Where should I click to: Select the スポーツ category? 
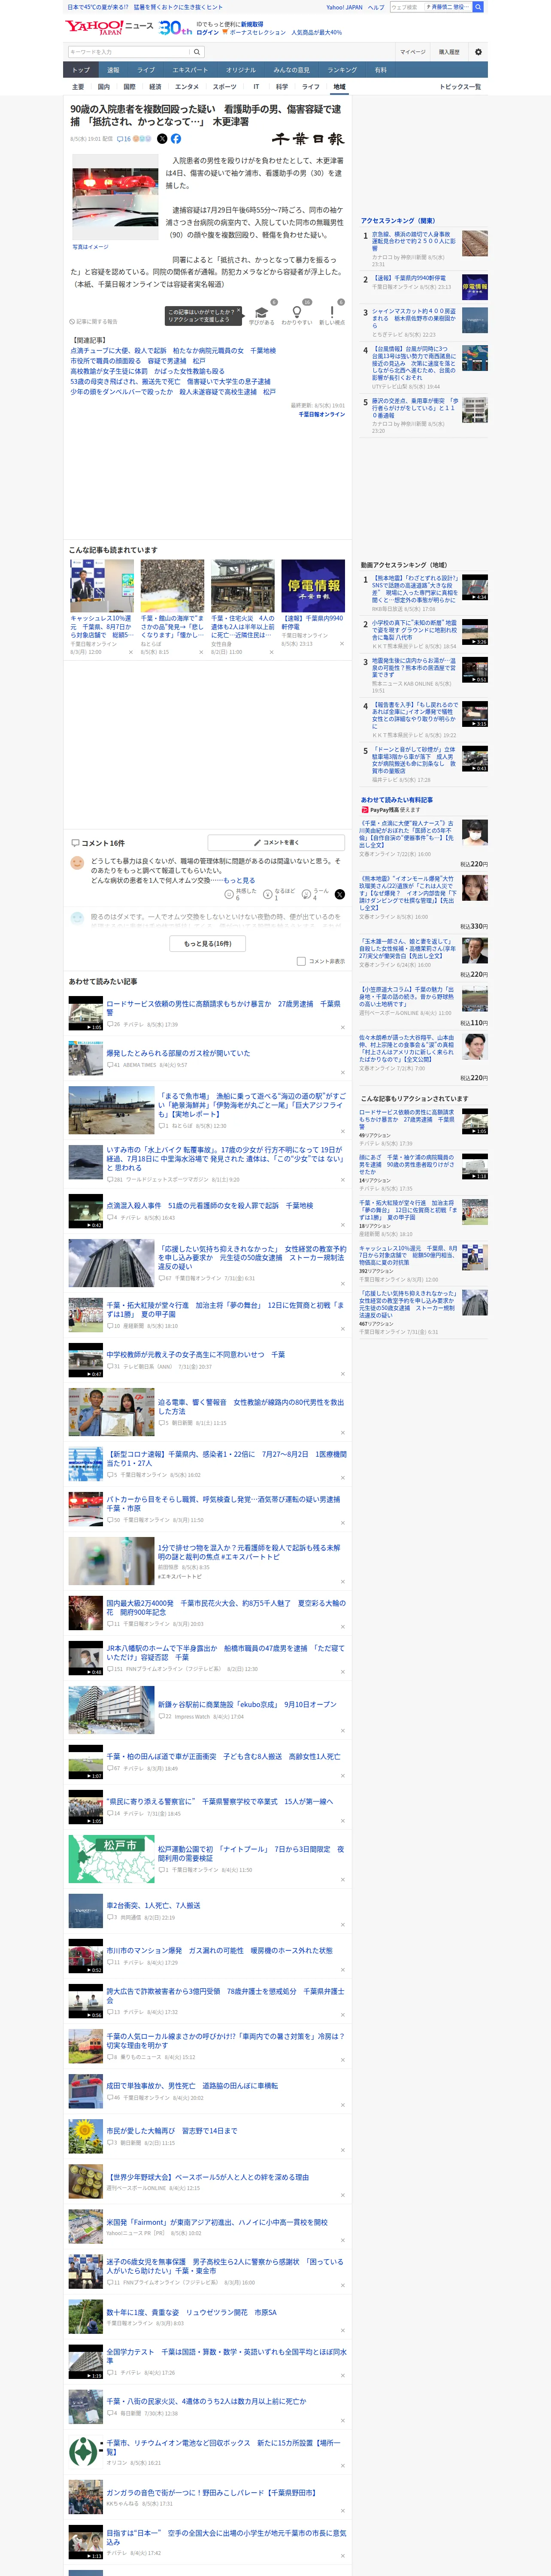tap(225, 87)
